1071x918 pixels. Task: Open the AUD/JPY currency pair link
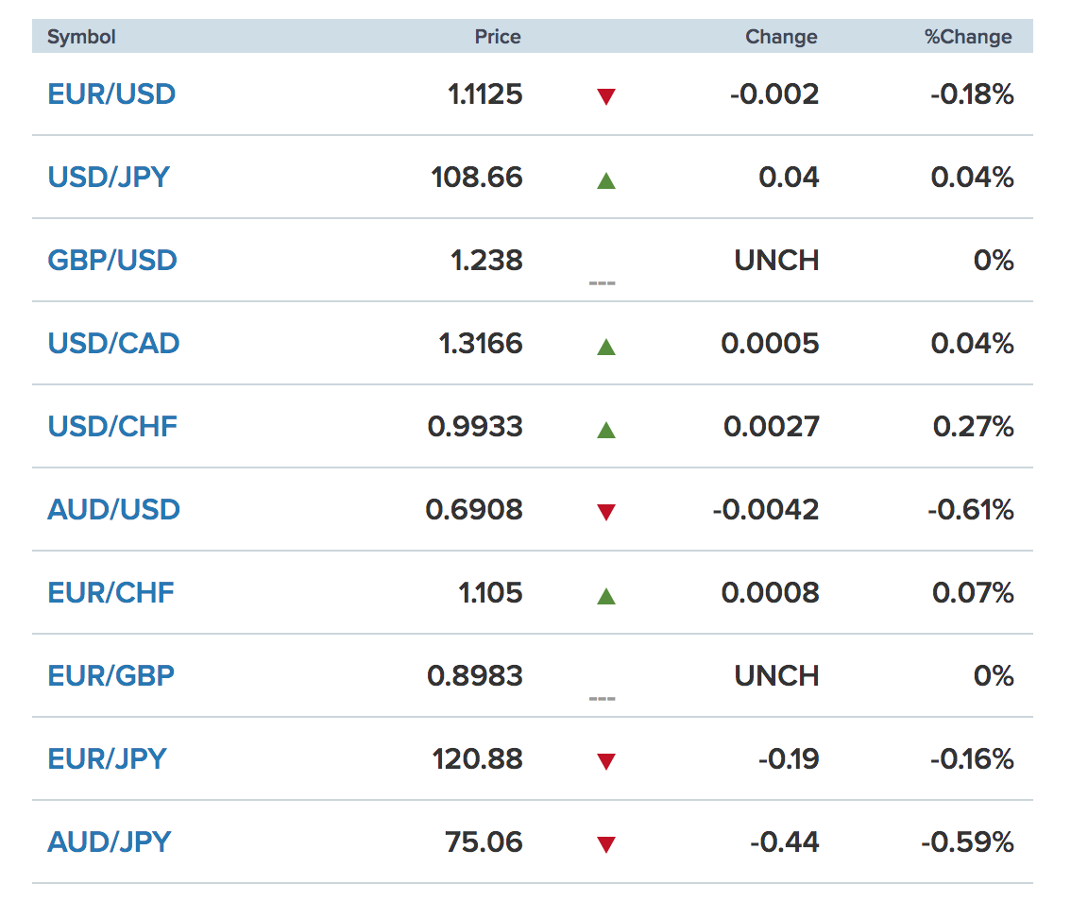pyautogui.click(x=109, y=842)
